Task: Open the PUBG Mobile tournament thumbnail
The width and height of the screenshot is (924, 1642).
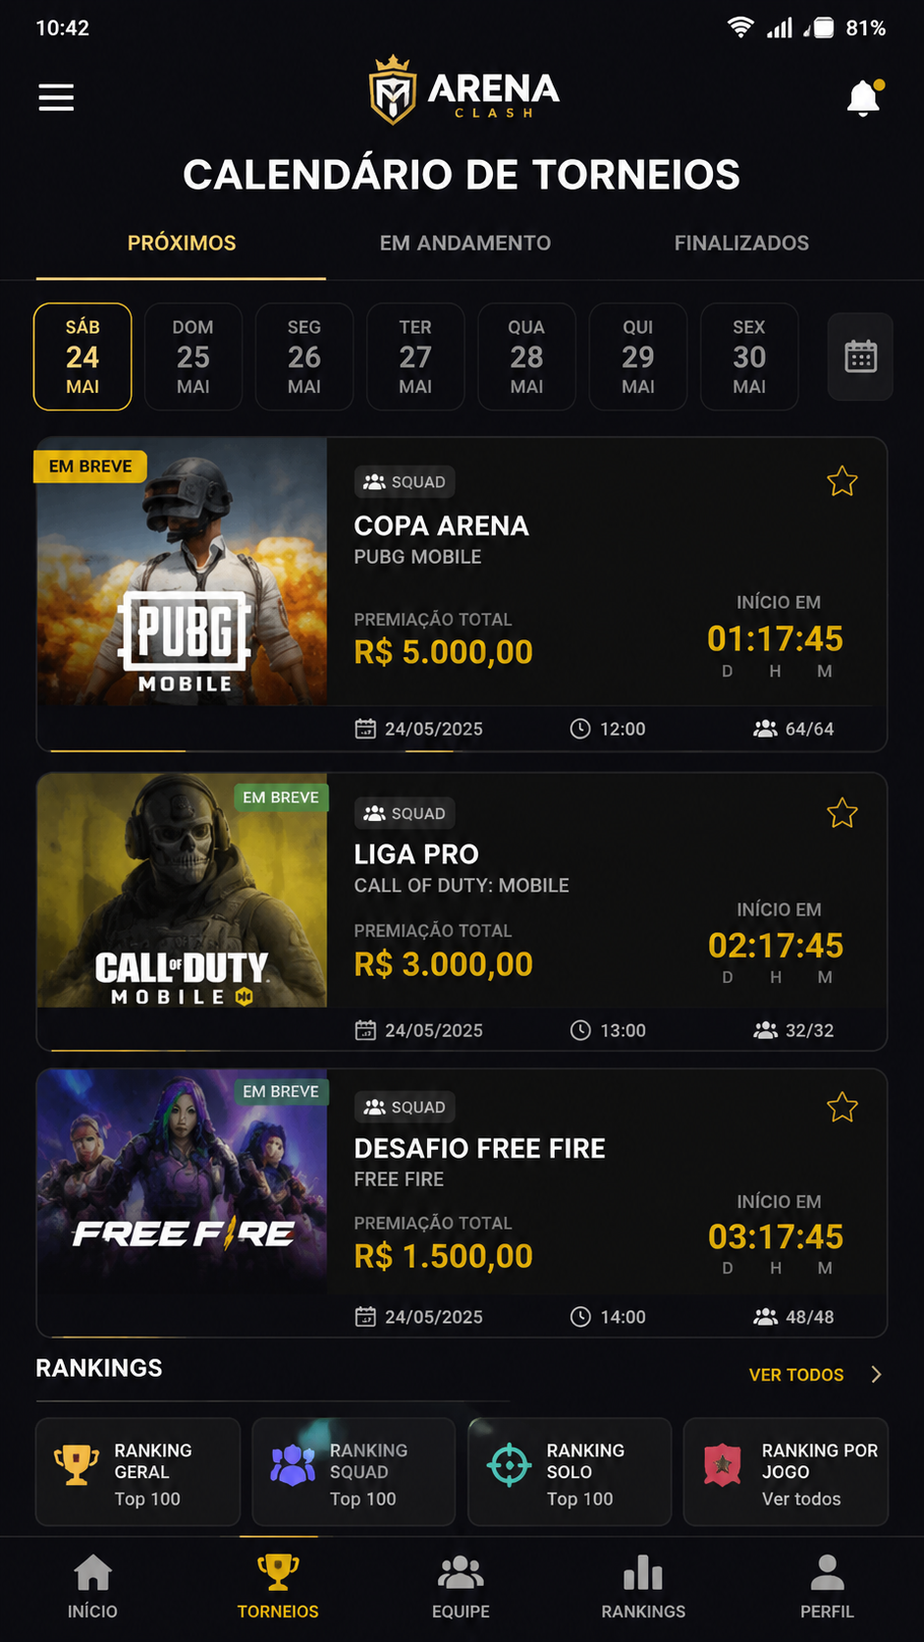Action: click(x=182, y=572)
